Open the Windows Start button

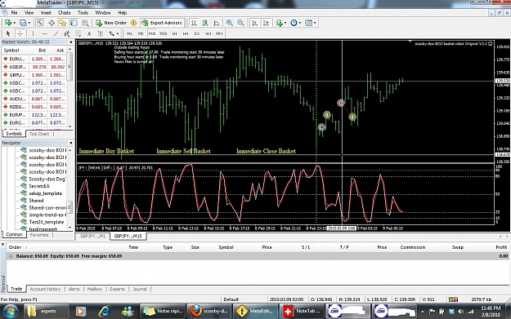(11, 311)
